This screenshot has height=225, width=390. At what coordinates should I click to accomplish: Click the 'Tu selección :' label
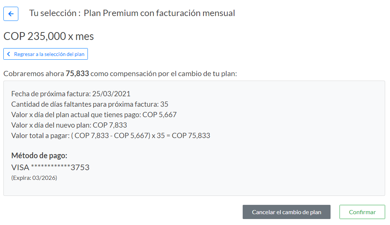55,13
